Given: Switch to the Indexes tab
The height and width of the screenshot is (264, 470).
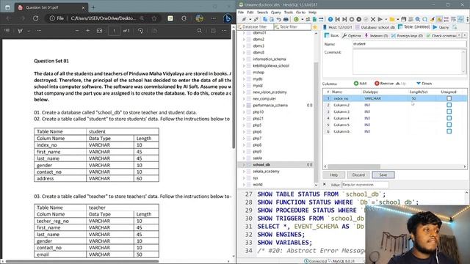Looking at the screenshot, I should tap(376, 36).
